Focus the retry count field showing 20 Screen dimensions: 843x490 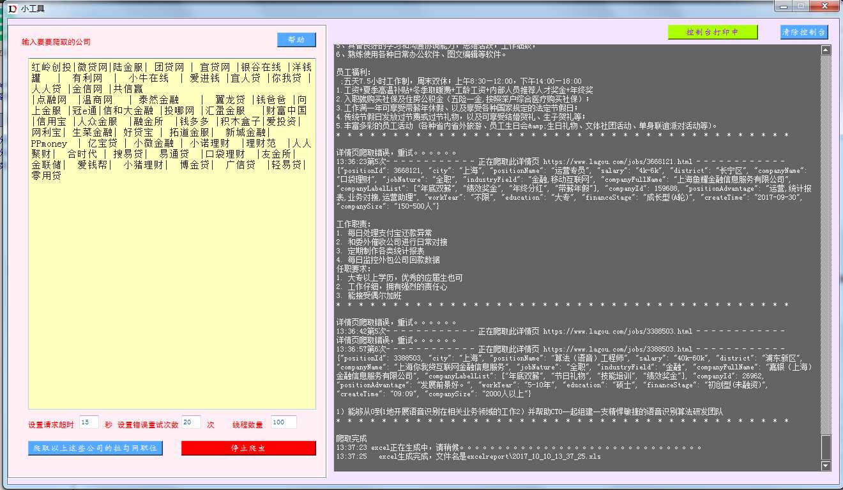point(191,422)
